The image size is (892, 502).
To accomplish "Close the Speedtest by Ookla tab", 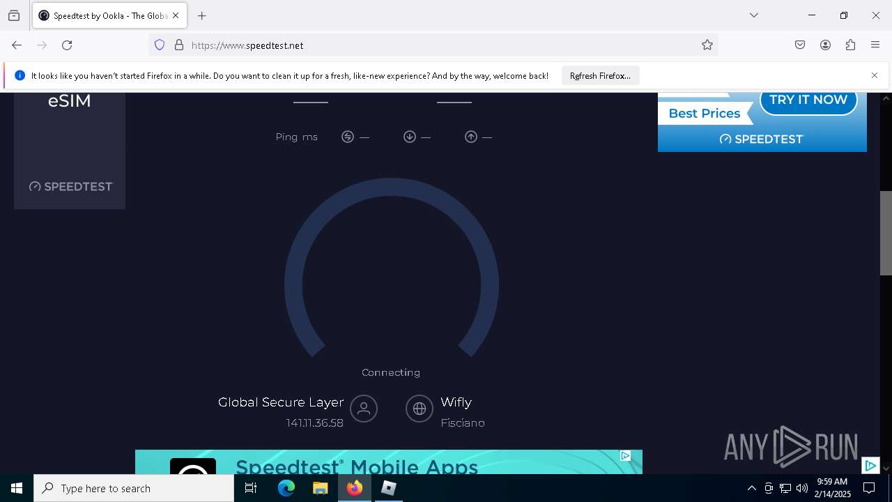I will [x=176, y=15].
